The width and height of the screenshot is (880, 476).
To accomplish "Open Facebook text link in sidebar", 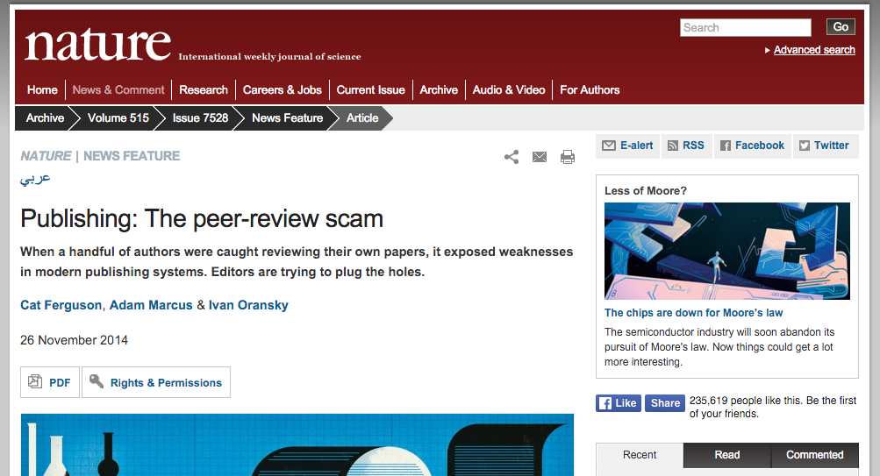I will (759, 146).
